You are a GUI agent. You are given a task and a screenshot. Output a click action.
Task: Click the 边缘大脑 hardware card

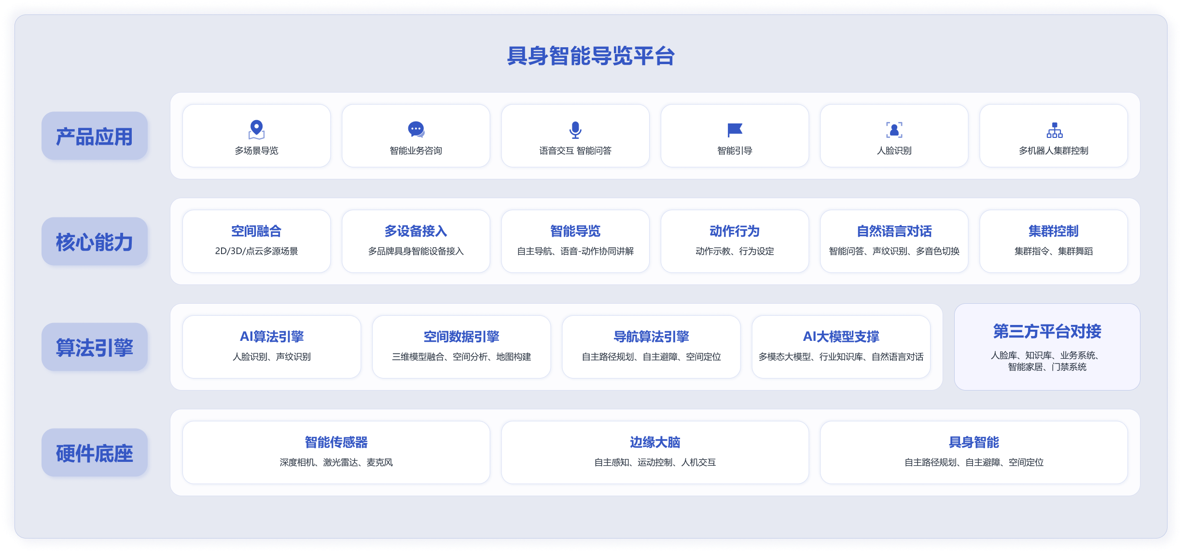coord(654,452)
